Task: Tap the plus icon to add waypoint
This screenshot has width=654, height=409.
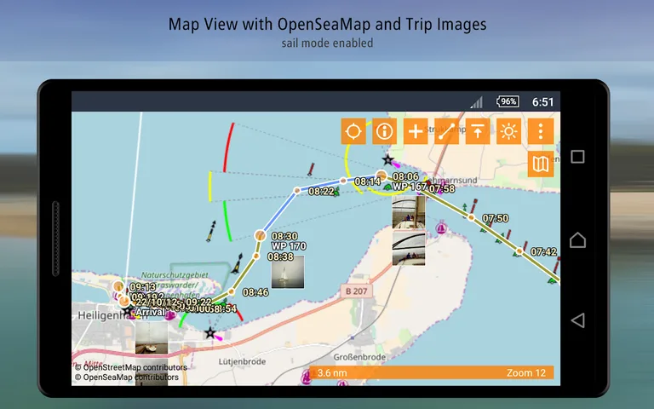Action: point(416,131)
